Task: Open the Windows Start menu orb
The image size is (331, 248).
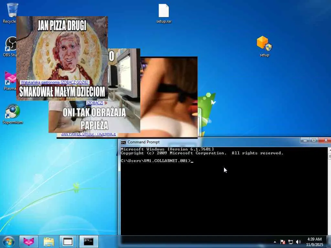Action: 9,242
